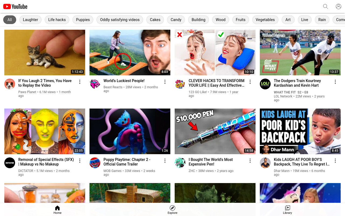Open title 'Poppy Playtime: Chapter 2'
The height and width of the screenshot is (216, 345).
[x=127, y=162]
